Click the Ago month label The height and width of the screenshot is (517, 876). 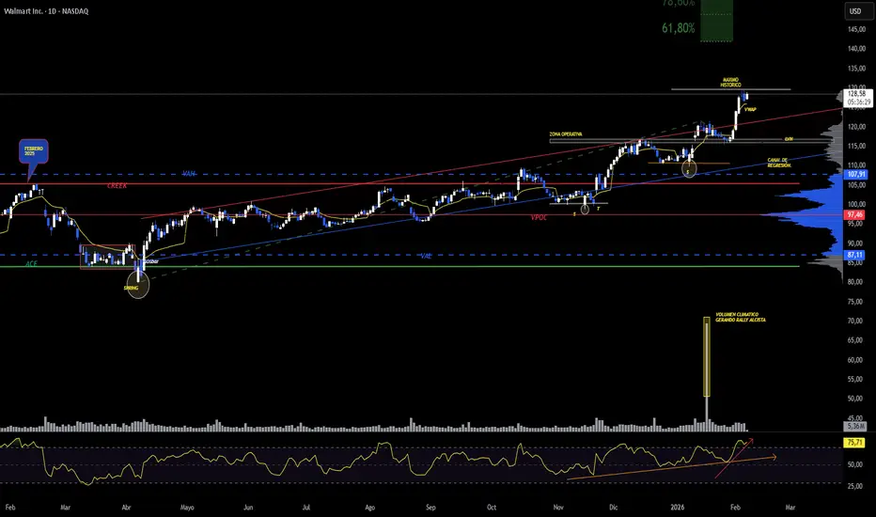point(369,508)
